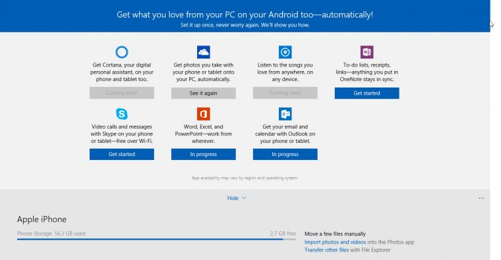
Task: Click the OneNote icon
Action: click(x=367, y=52)
